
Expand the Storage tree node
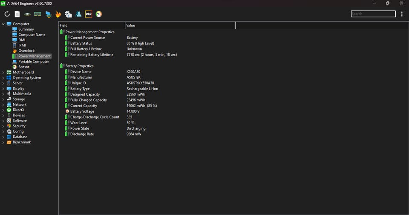(x=3, y=99)
